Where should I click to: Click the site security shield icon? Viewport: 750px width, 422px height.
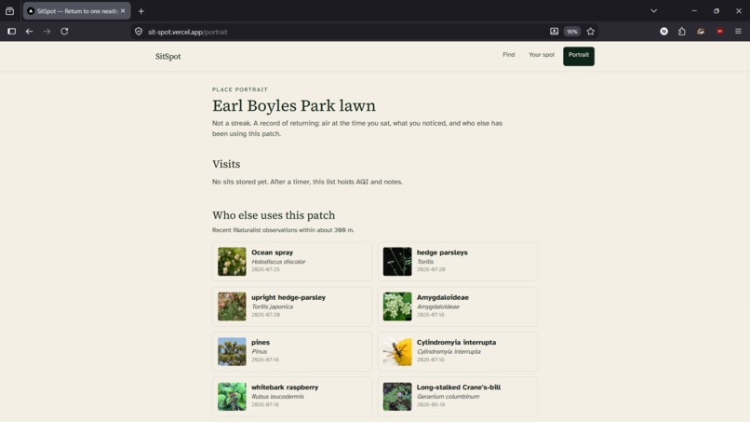139,32
